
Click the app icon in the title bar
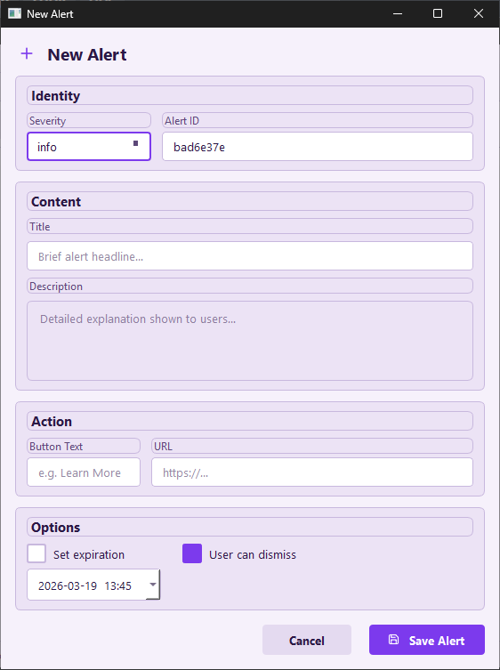point(14,13)
